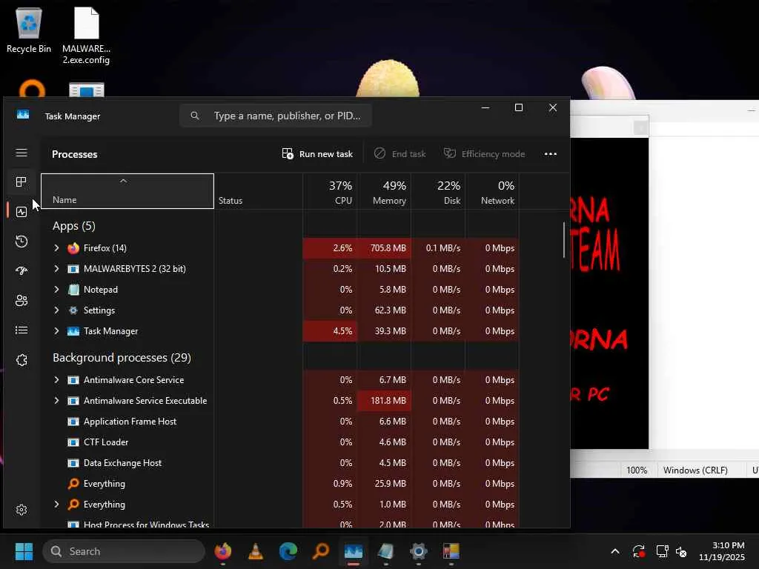759x569 pixels.
Task: Focus the name, publisher, or PID search field
Action: point(276,116)
